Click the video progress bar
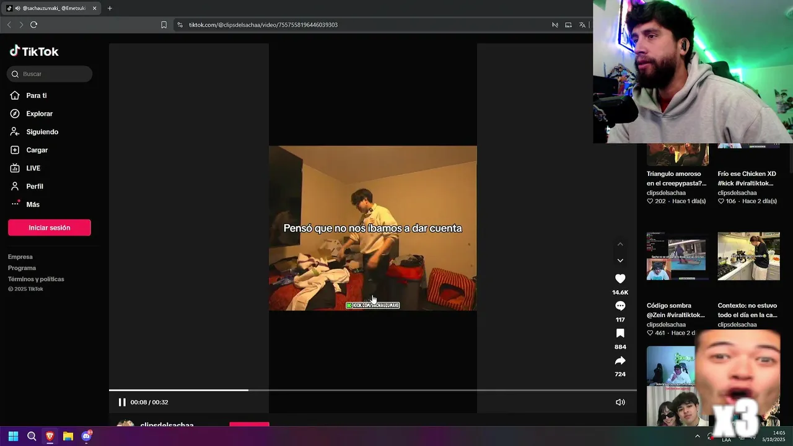Viewport: 793px width, 446px height. 373,390
